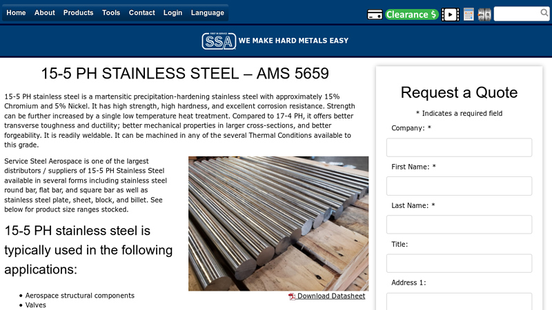Click the stainless steel bars photo
The height and width of the screenshot is (310, 552).
coord(278,223)
